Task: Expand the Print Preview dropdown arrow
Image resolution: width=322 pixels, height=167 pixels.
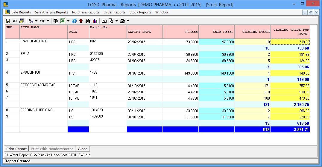Action: click(x=116, y=21)
